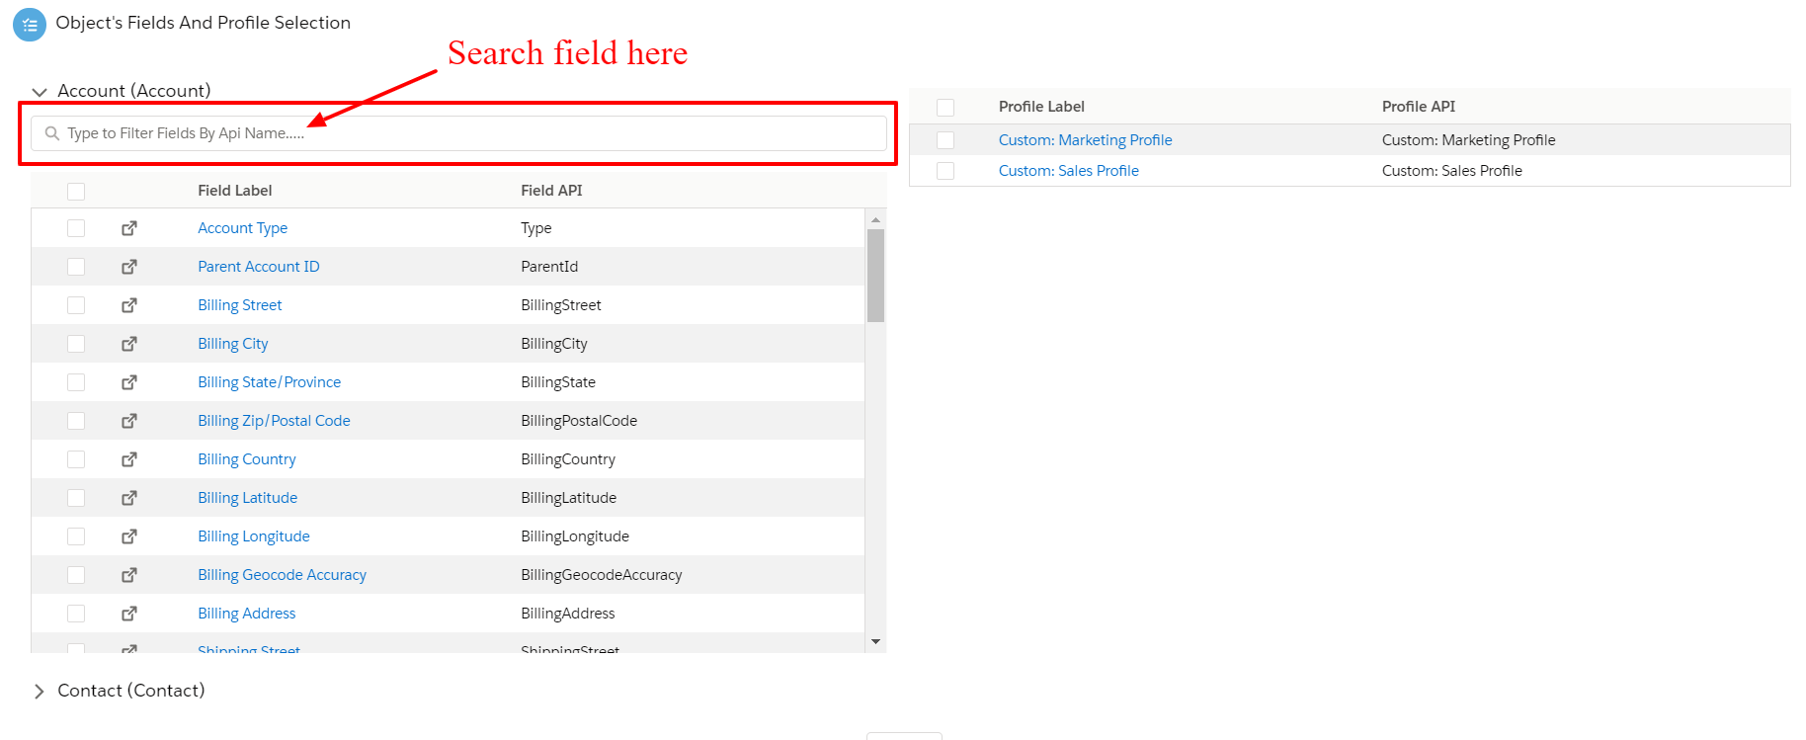Expand the Contact (Contact) section
Viewport: 1806px width, 740px height.
point(40,692)
